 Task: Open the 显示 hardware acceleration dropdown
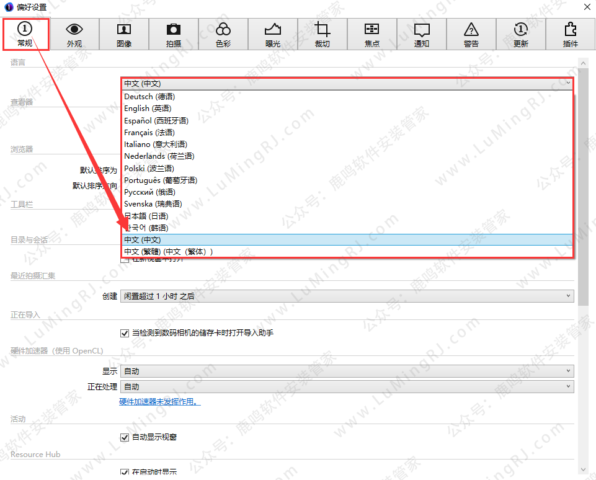pos(347,371)
